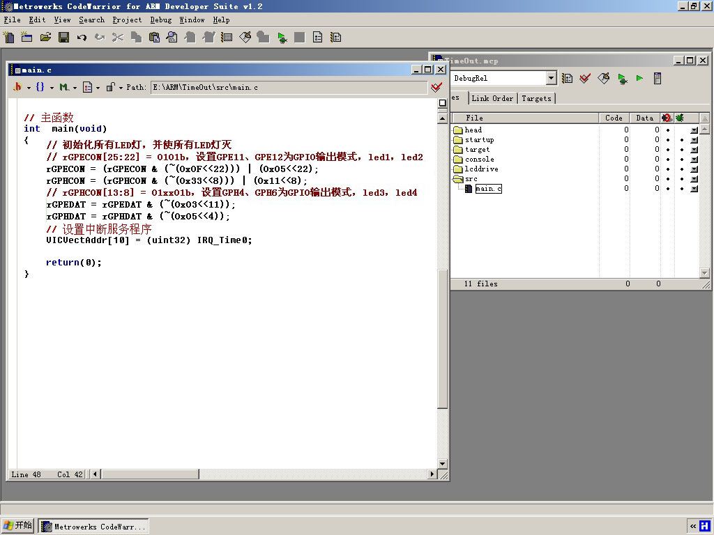The height and width of the screenshot is (535, 714).
Task: Toggle debug info dot for startup folder
Action: (682, 139)
